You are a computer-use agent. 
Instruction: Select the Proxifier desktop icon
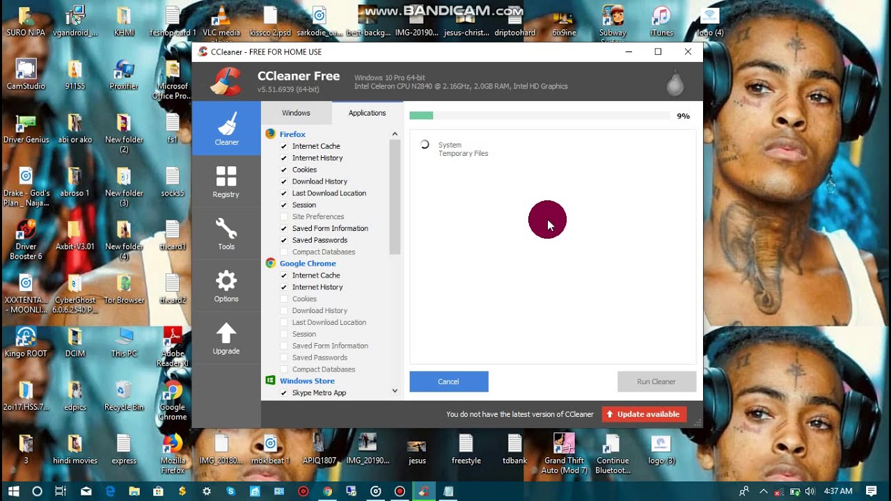pyautogui.click(x=124, y=75)
